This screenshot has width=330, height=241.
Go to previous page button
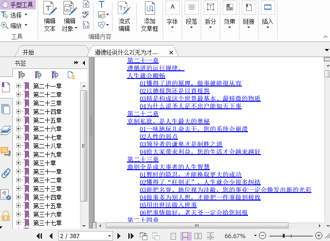point(51,236)
